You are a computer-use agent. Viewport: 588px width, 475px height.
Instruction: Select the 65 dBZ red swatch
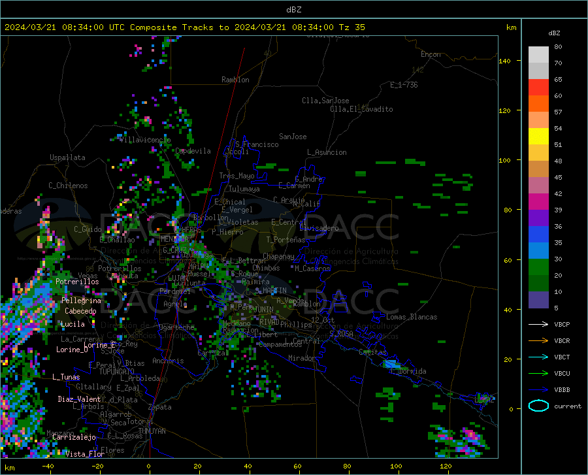538,88
